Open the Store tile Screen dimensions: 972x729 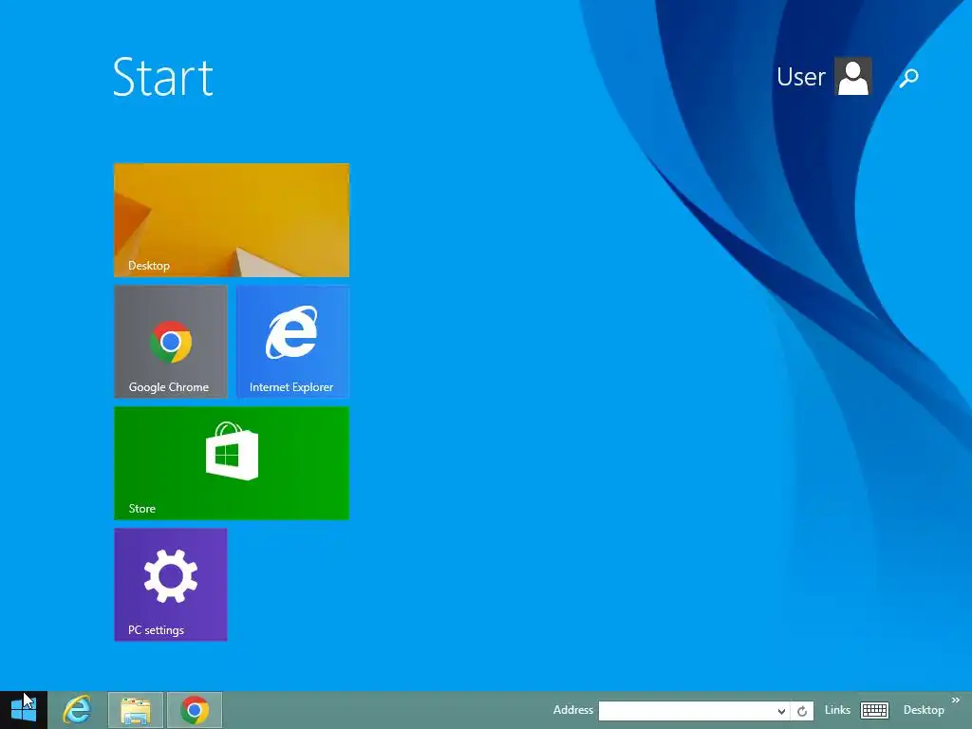232,463
